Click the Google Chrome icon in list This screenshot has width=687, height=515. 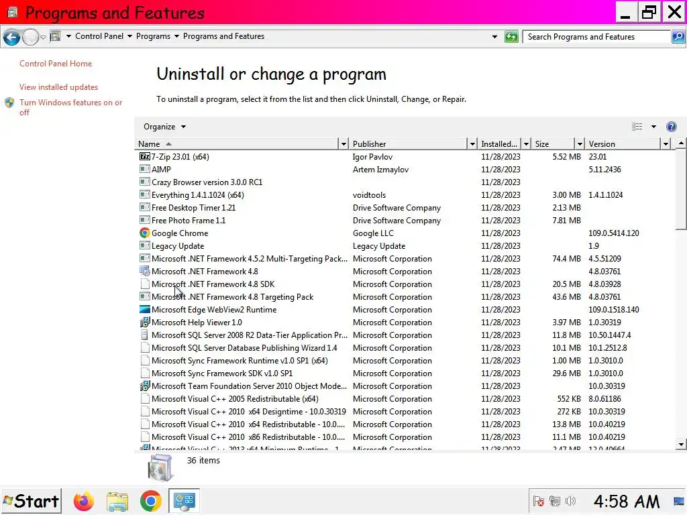[145, 233]
